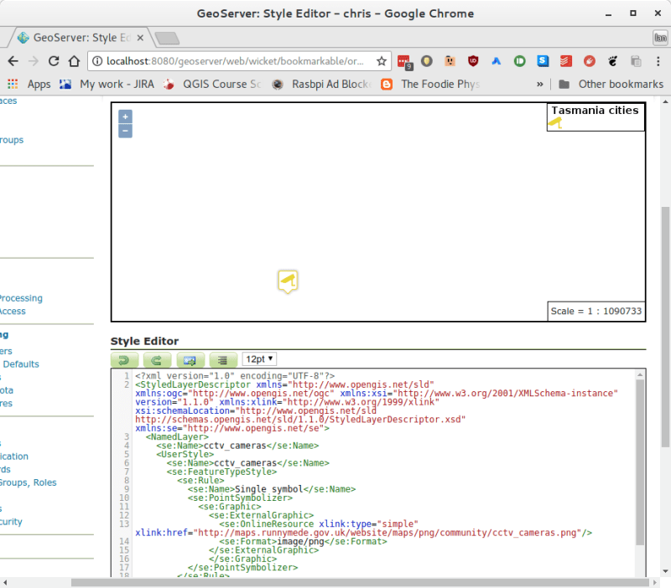This screenshot has width=671, height=588.
Task: Open the uBlock Origin extension
Action: tap(473, 61)
